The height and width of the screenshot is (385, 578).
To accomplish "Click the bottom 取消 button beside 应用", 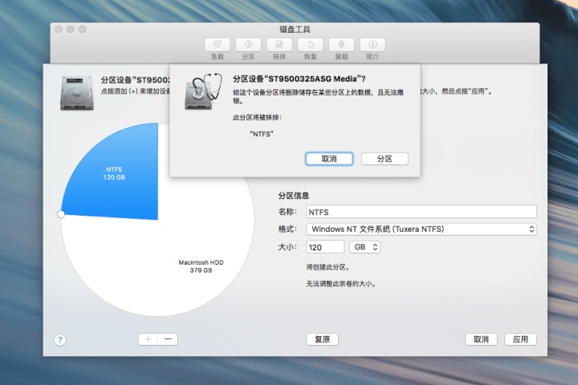I will coord(481,339).
